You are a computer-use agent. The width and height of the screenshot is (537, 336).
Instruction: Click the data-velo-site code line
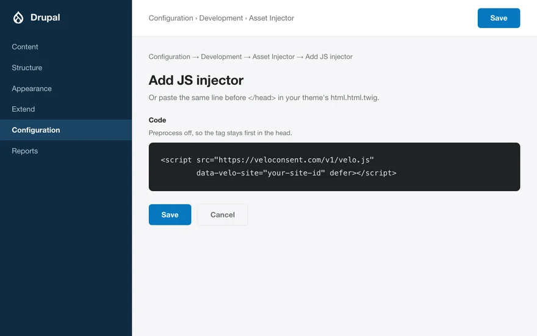[296, 173]
